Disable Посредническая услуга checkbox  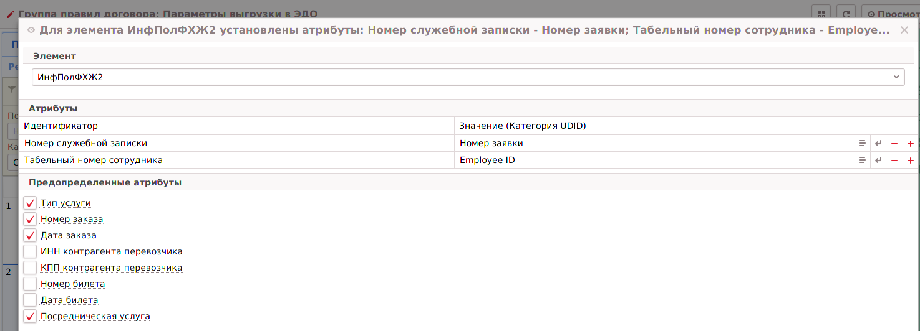pos(30,316)
